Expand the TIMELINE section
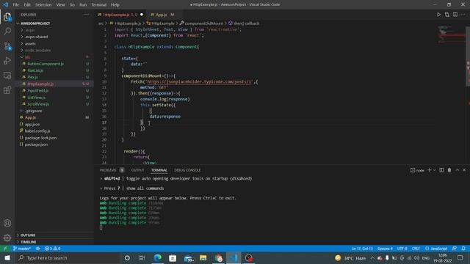 (28, 242)
